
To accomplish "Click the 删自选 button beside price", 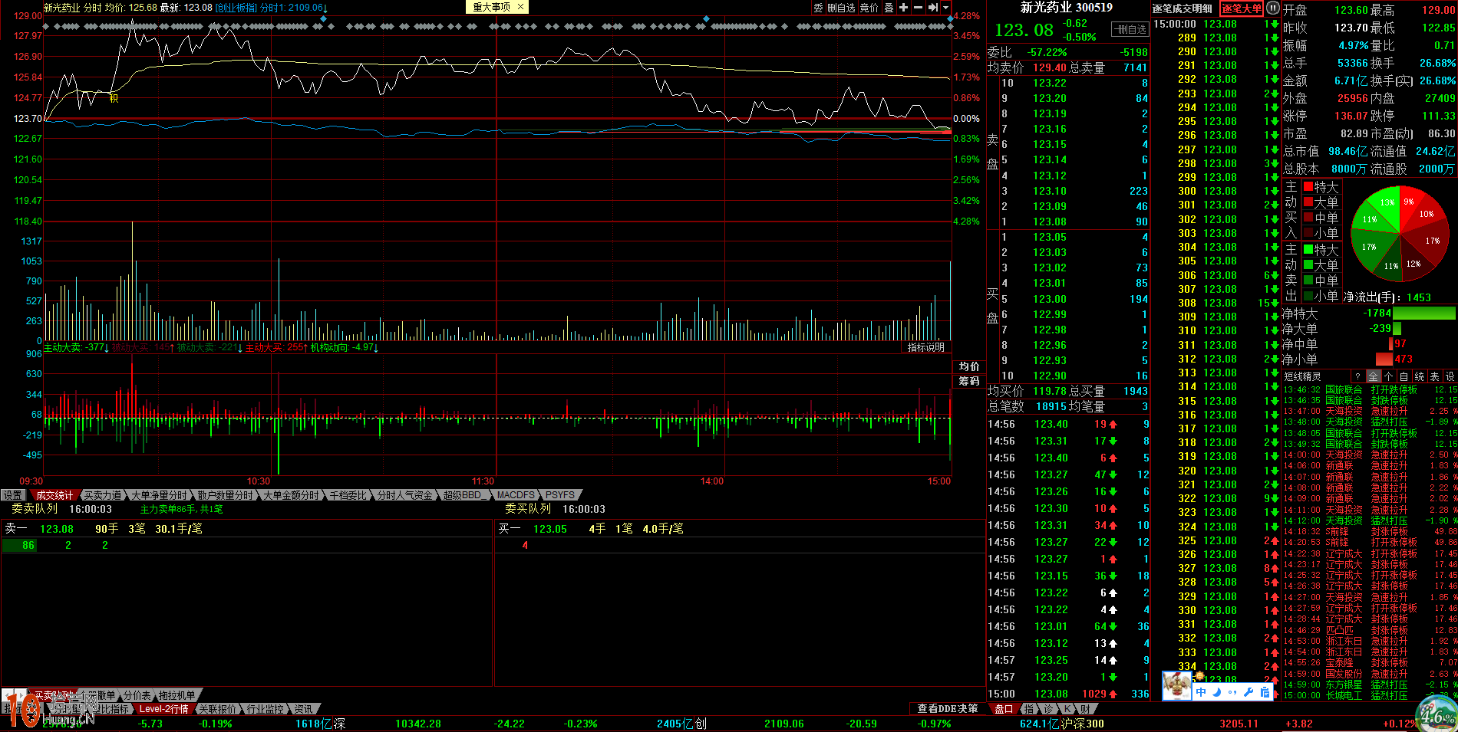I will tap(1131, 29).
